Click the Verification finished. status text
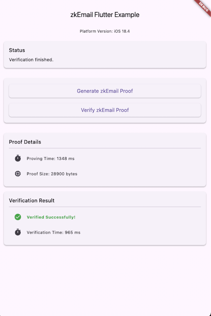The width and height of the screenshot is (211, 316). click(31, 60)
